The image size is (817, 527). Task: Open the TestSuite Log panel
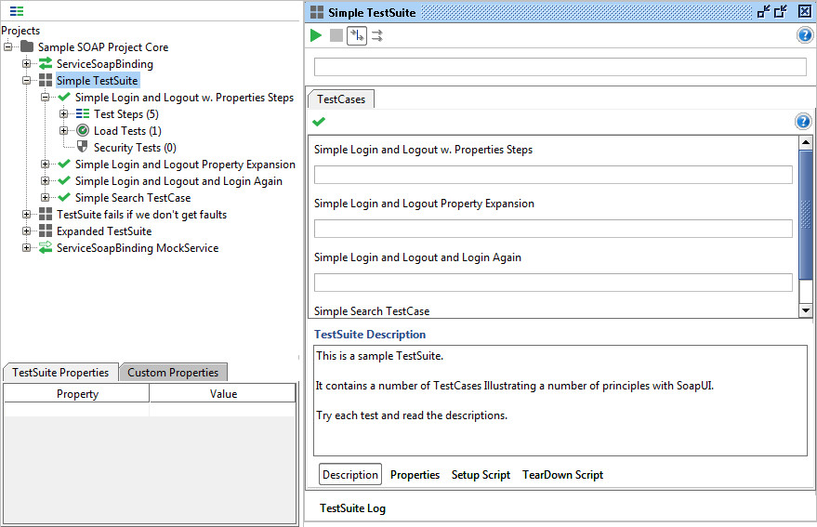[x=353, y=507]
